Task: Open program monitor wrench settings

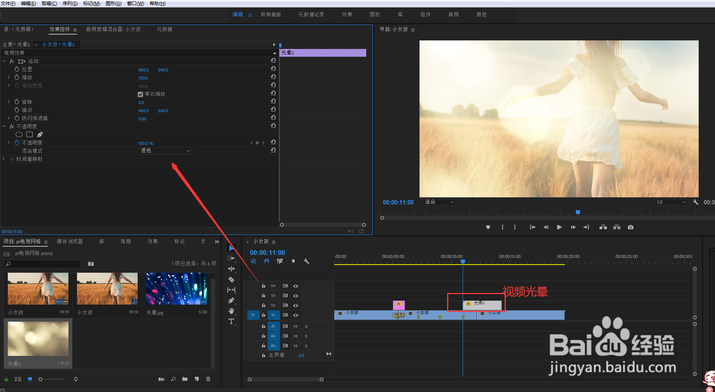Action: pyautogui.click(x=696, y=202)
